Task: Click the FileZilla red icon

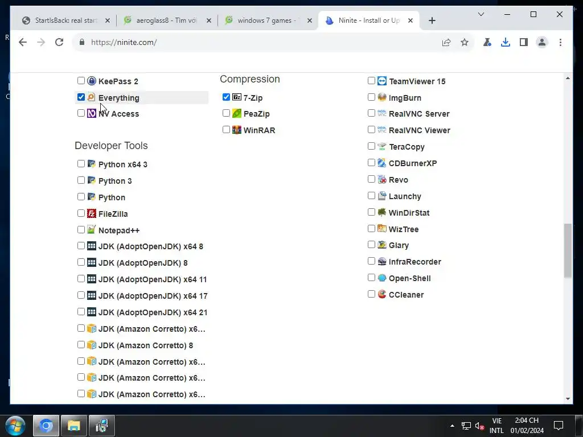Action: 92,213
